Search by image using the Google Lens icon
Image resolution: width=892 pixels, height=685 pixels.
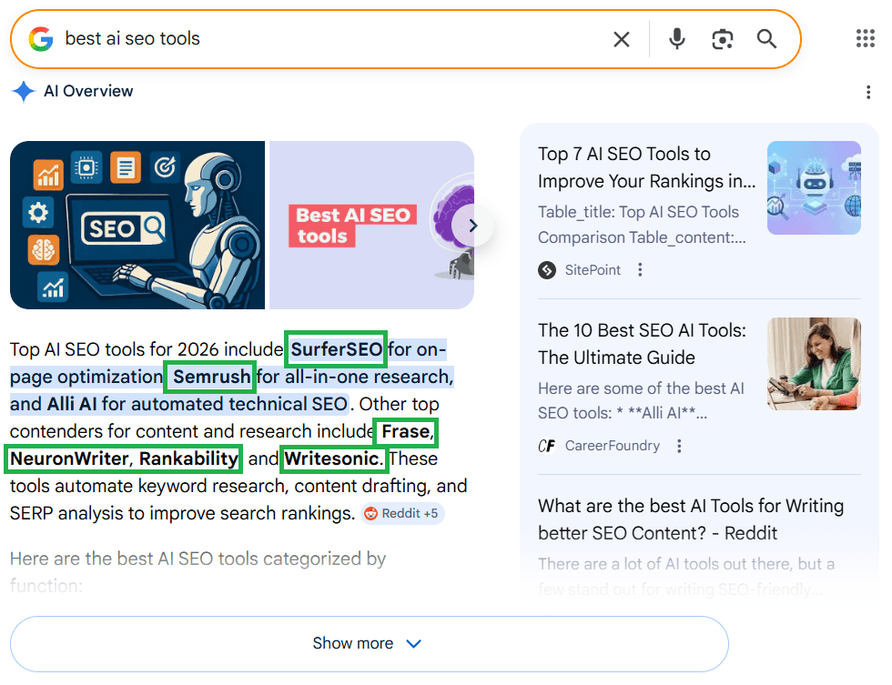[x=722, y=38]
